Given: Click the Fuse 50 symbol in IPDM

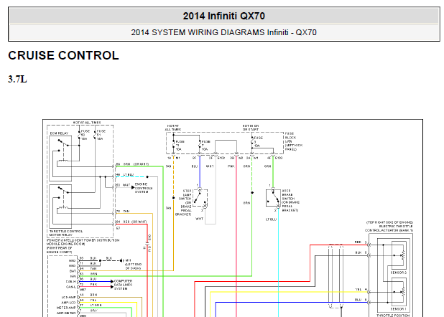Looking at the screenshot, I should click(x=79, y=135).
